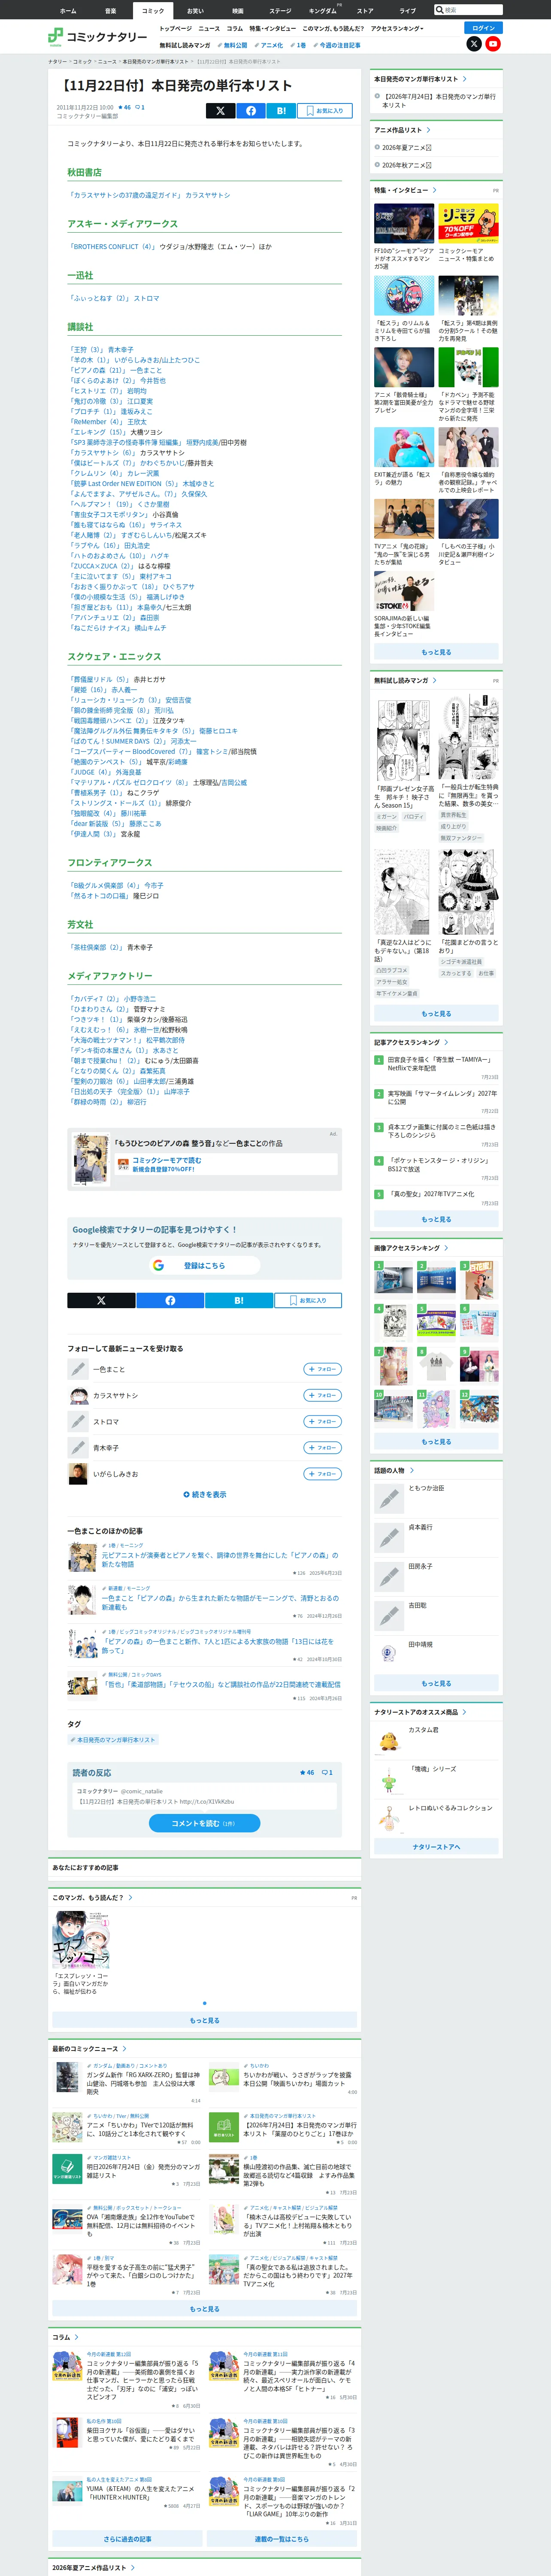551x2576 pixels.
Task: Click the レトロぬいぐるみコレクション product icon
Action: [x=388, y=1819]
